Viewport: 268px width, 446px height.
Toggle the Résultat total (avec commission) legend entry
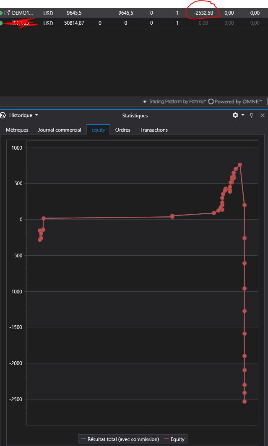(120, 439)
